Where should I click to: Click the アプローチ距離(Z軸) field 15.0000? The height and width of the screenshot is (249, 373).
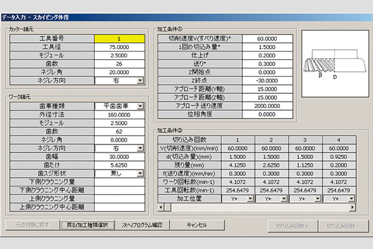(x=268, y=97)
